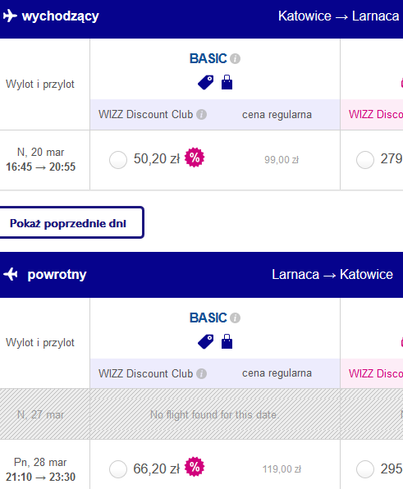403x489 pixels.
Task: Click the powrotny section header
Action: (x=202, y=275)
